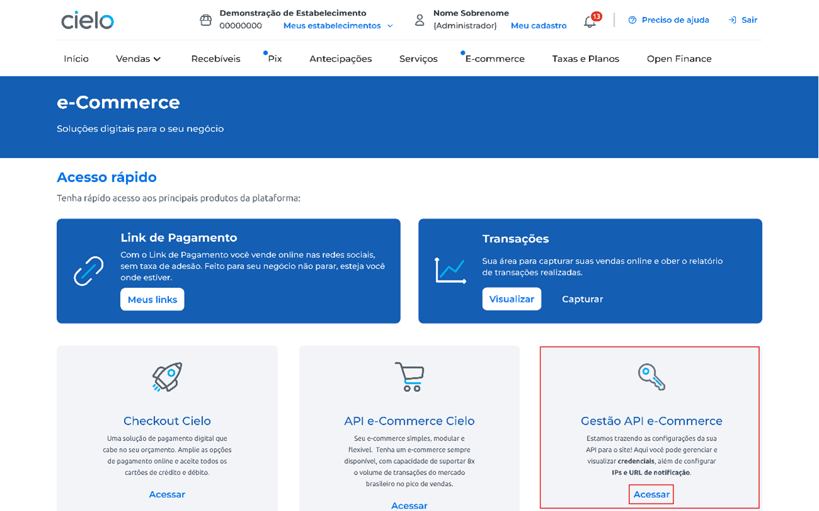Screen dimensions: 819x511
Task: Select E-commerce in navigation bar
Action: [x=495, y=59]
